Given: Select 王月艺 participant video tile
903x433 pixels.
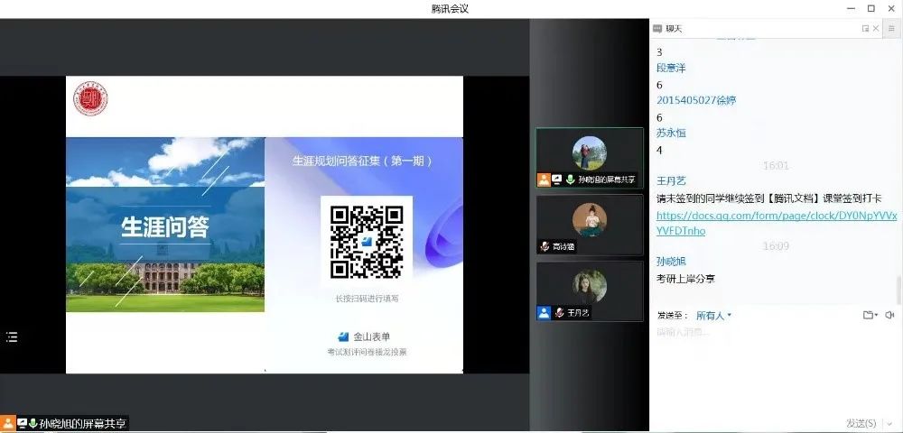Looking at the screenshot, I should pos(590,291).
